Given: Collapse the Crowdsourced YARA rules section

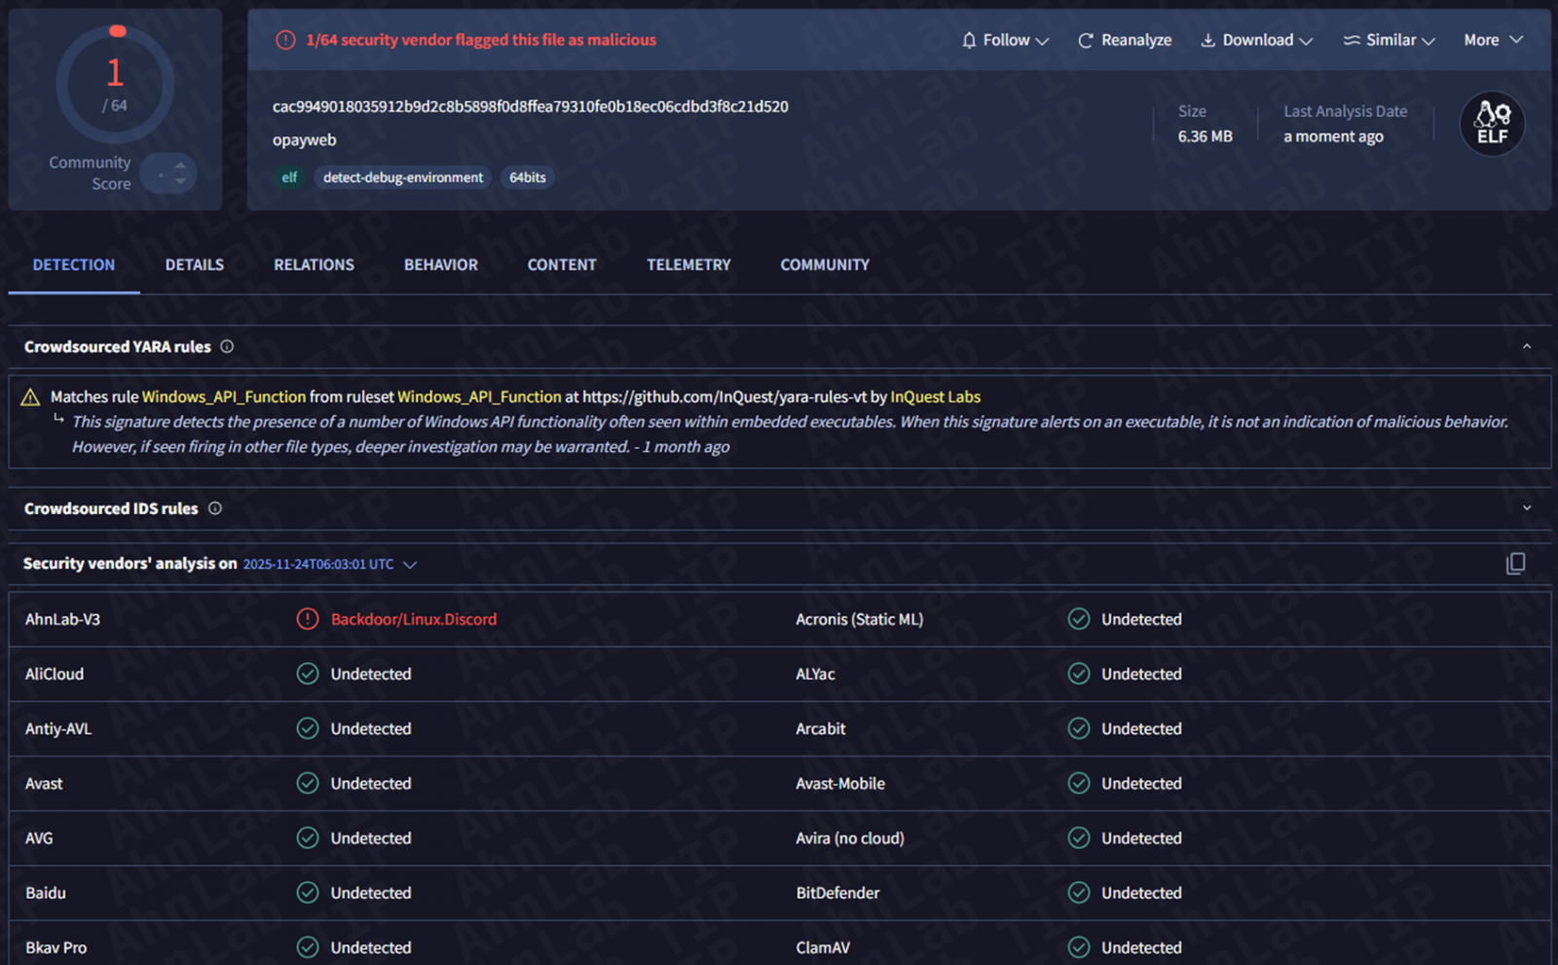Looking at the screenshot, I should (1526, 347).
